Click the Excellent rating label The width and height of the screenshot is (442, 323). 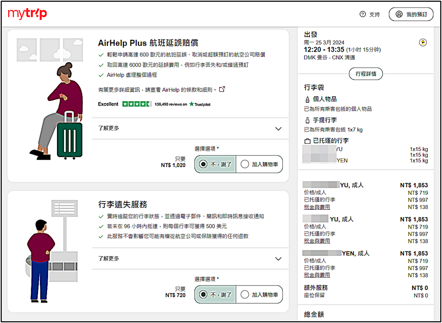pyautogui.click(x=108, y=104)
